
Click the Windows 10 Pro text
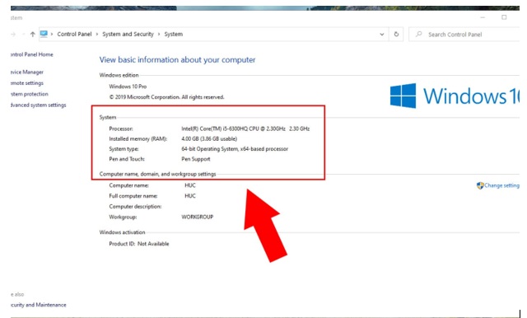pyautogui.click(x=128, y=87)
